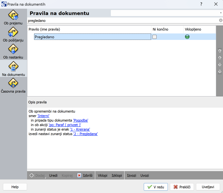Move rule to bottom with last arrow
The image size is (223, 193).
[220, 71]
